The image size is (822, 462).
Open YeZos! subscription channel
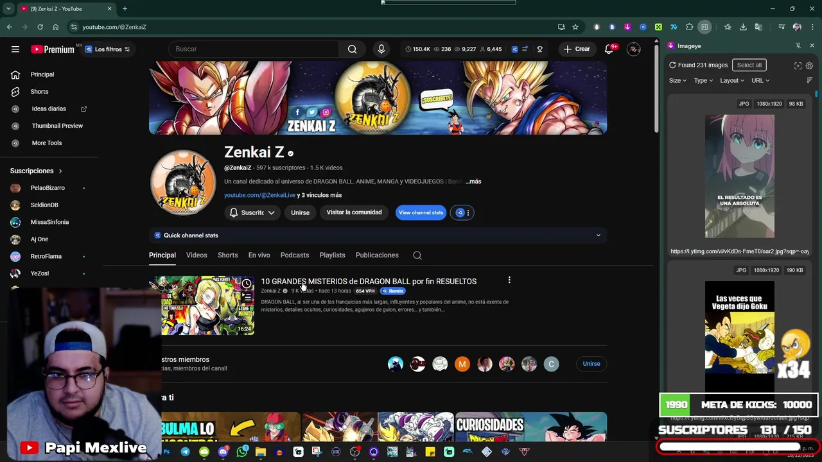[x=40, y=273]
